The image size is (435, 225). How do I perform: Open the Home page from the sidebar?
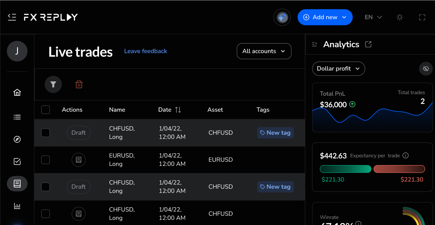click(17, 92)
